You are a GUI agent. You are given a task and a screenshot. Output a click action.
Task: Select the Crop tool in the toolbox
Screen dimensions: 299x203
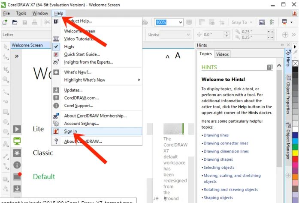[6, 70]
